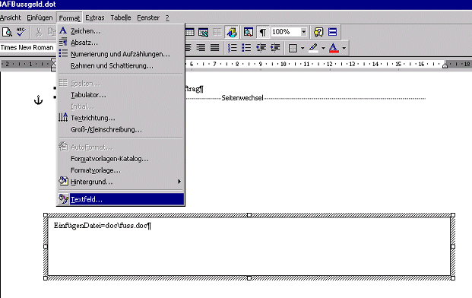Run the ABC spelling check icon
472x298 pixels.
(x=21, y=32)
